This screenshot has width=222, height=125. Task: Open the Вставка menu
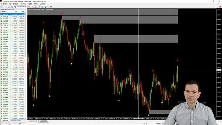(x=15, y=4)
